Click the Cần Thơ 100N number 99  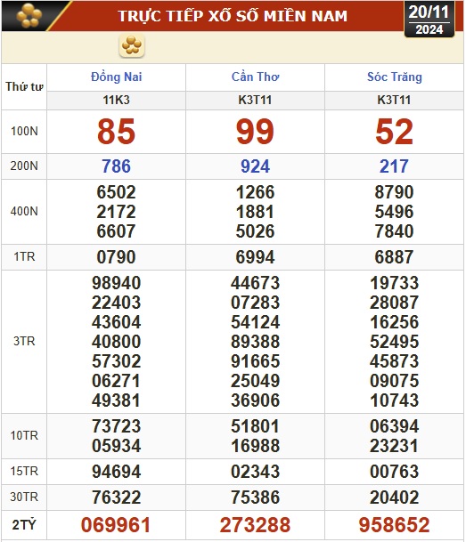[255, 132]
